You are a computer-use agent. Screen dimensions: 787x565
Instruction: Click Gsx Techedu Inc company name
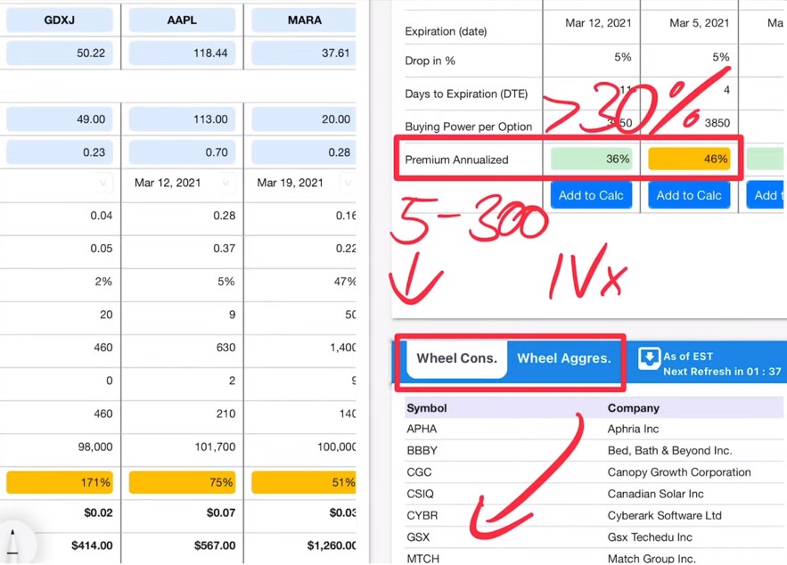650,536
